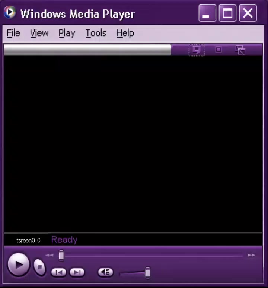268x288 pixels.
Task: Click the volume slider handle
Action: (x=147, y=273)
